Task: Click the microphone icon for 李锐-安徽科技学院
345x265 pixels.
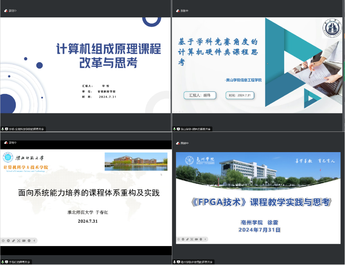Action: pos(3,129)
